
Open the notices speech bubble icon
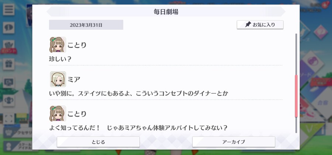point(9,28)
